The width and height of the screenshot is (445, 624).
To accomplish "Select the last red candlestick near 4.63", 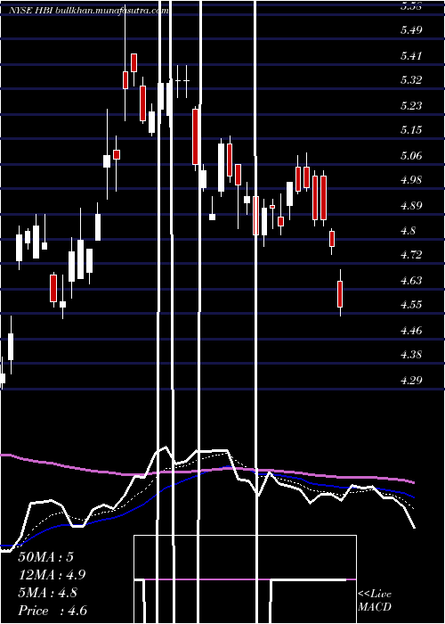I will [x=340, y=293].
